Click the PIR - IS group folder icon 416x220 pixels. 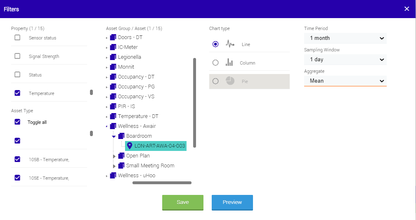pos(113,106)
